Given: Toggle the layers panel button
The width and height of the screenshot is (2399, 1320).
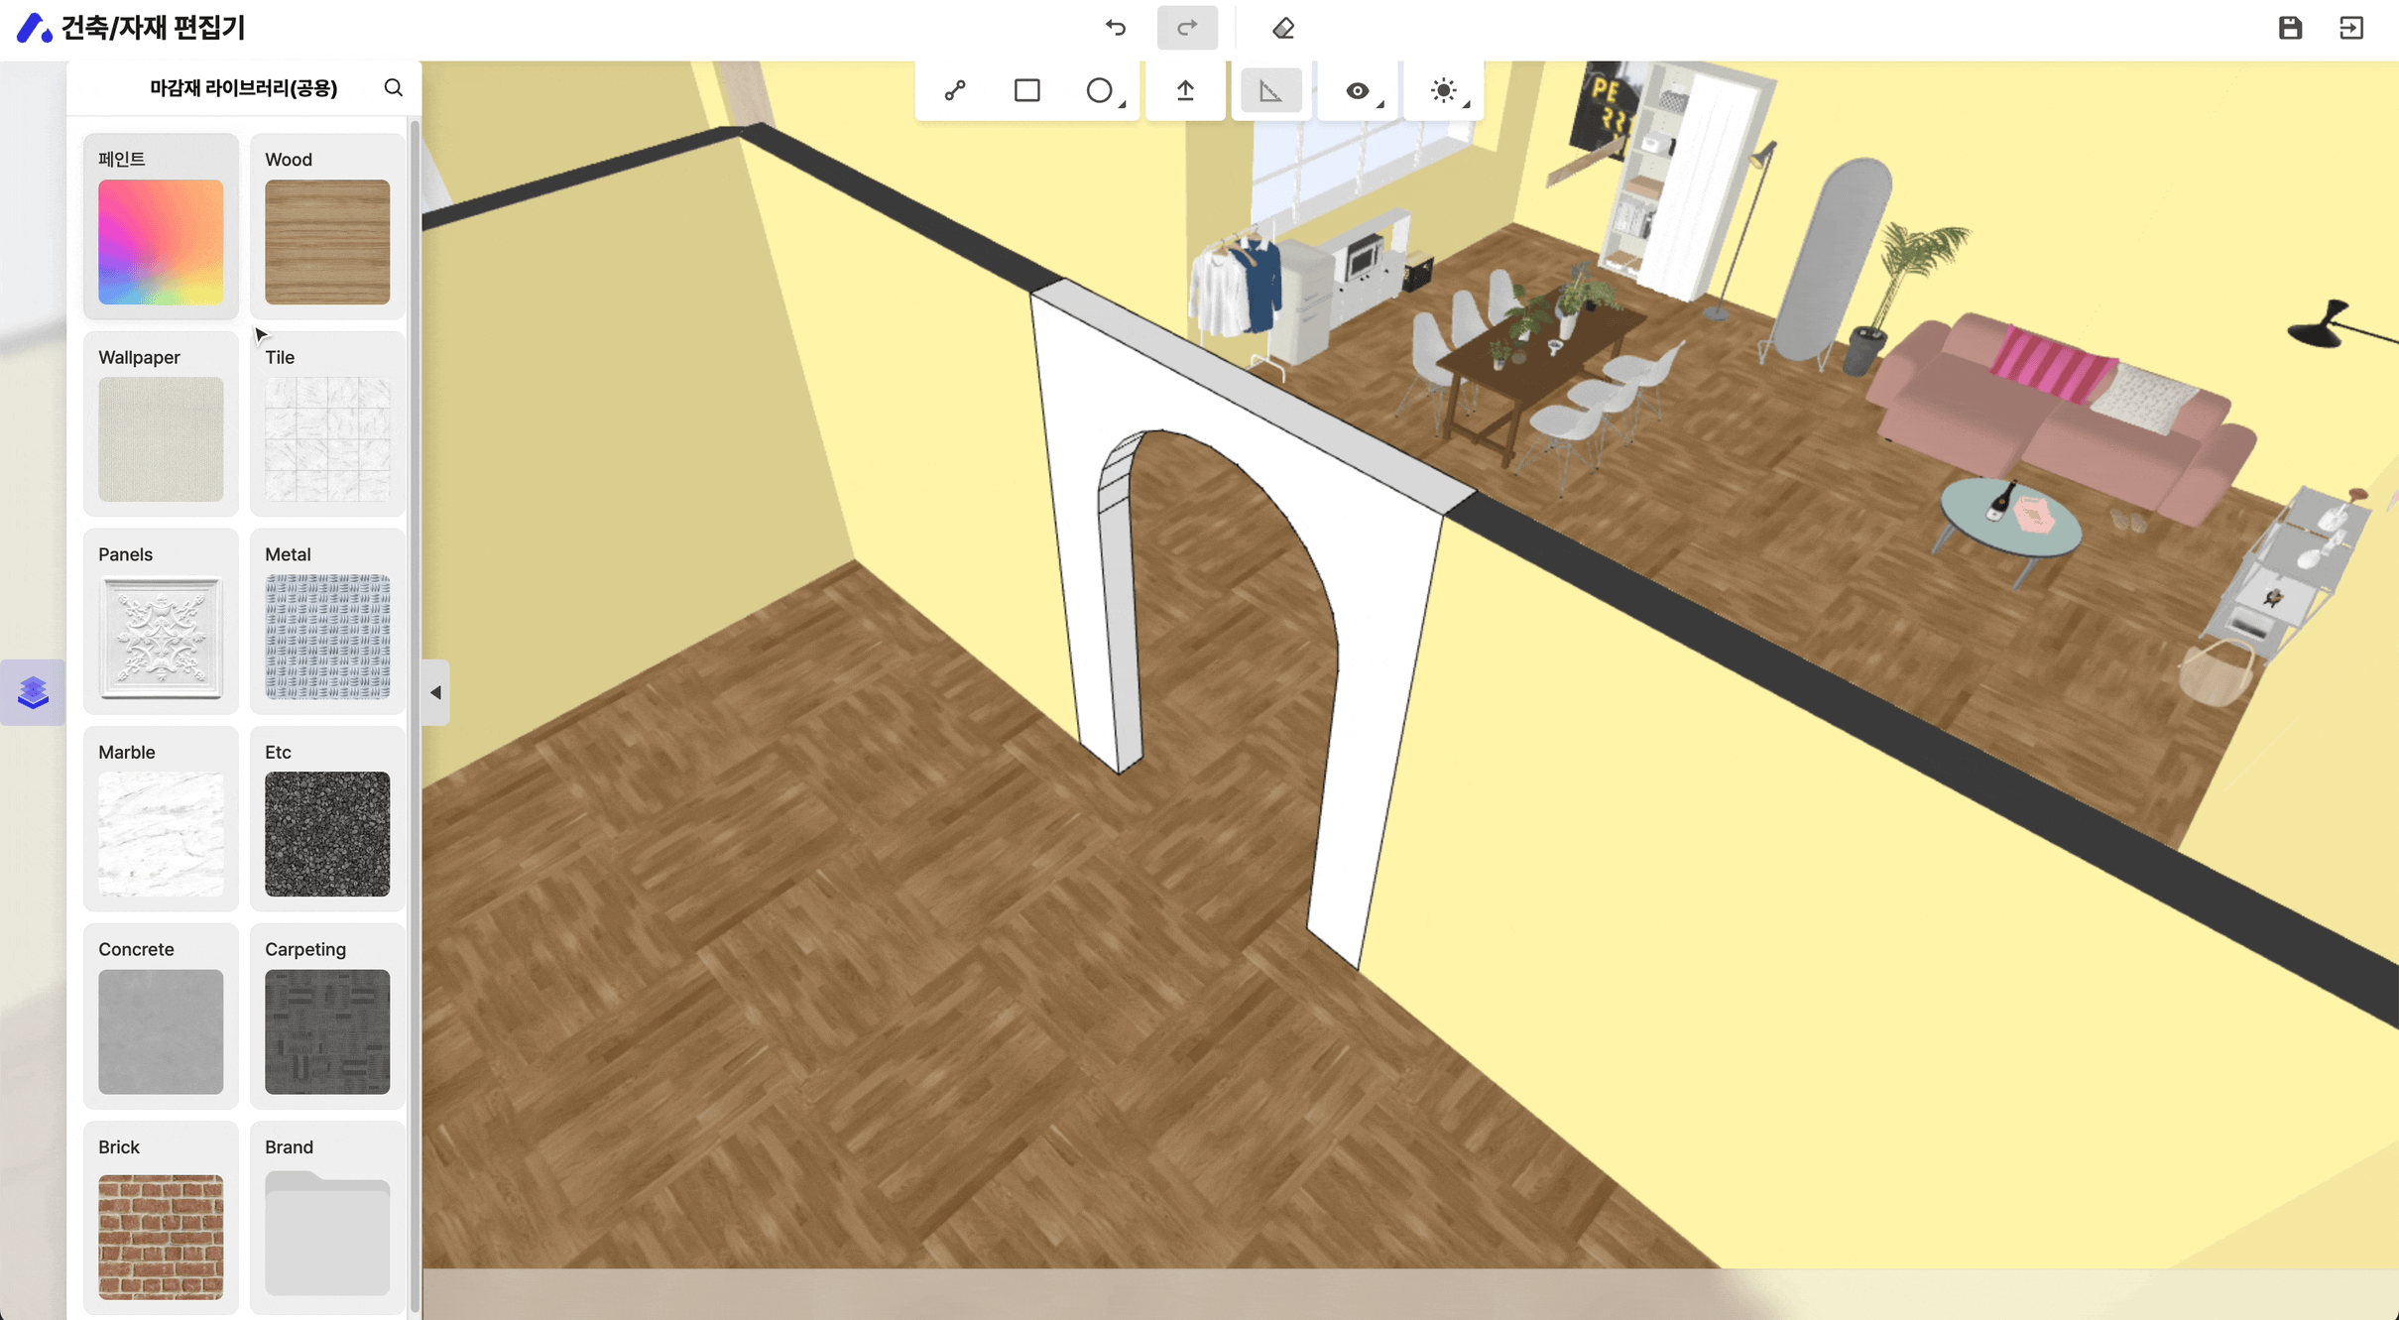Looking at the screenshot, I should [x=33, y=691].
